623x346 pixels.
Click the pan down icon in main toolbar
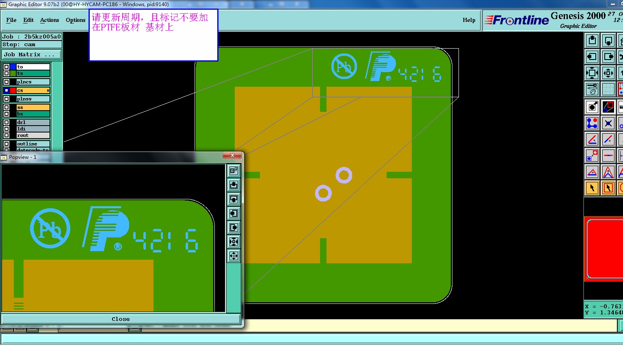(608, 41)
